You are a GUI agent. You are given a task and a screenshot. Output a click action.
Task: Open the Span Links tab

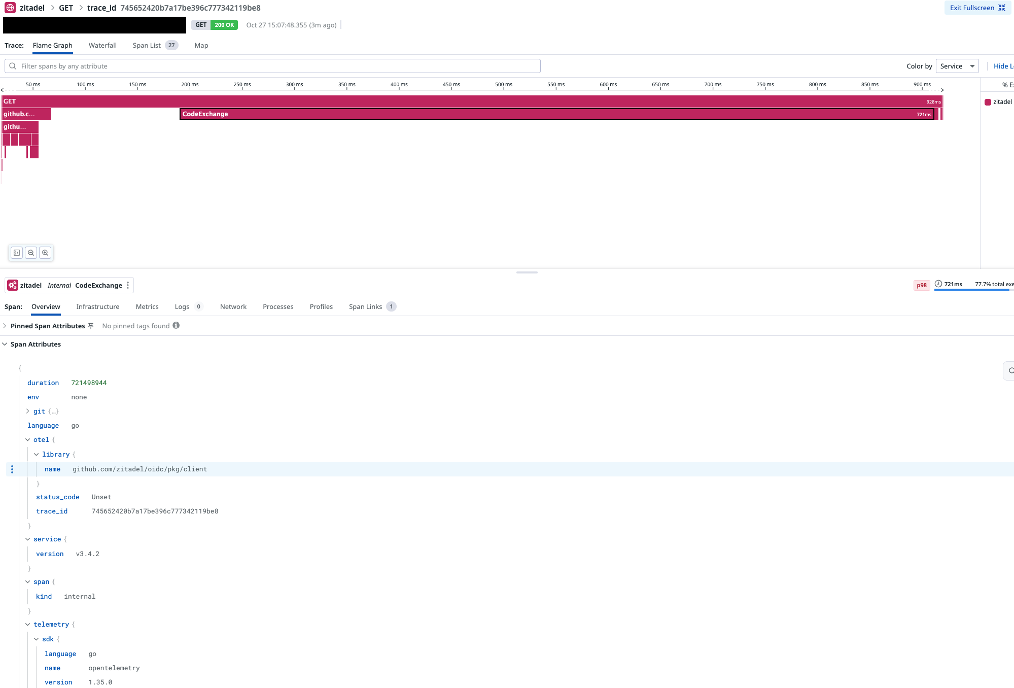365,306
